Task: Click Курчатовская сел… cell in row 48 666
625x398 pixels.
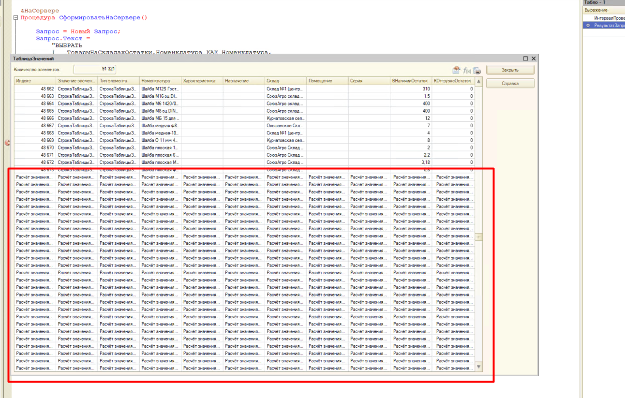Action: [x=286, y=118]
